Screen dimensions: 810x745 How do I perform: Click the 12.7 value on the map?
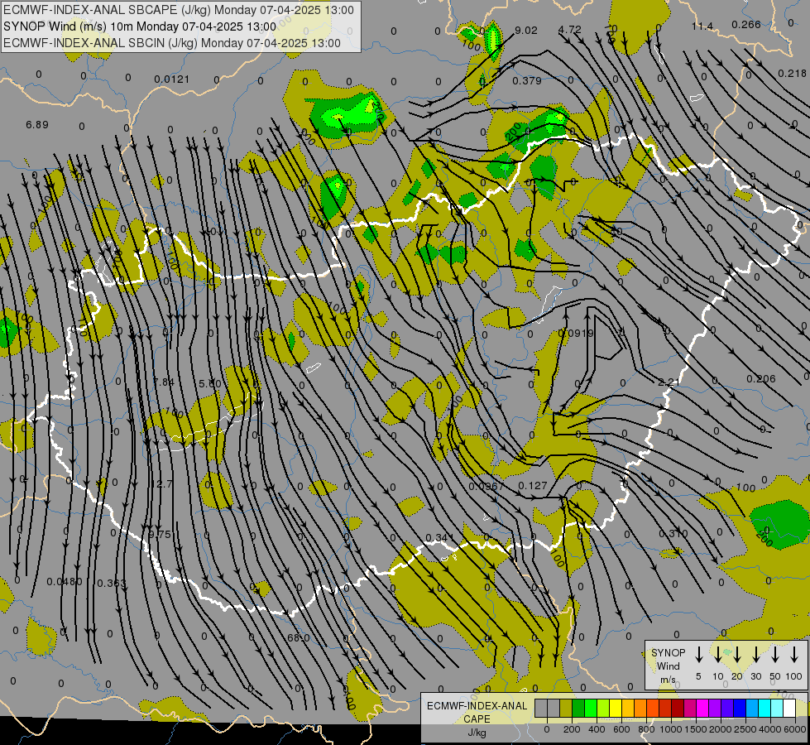point(163,484)
